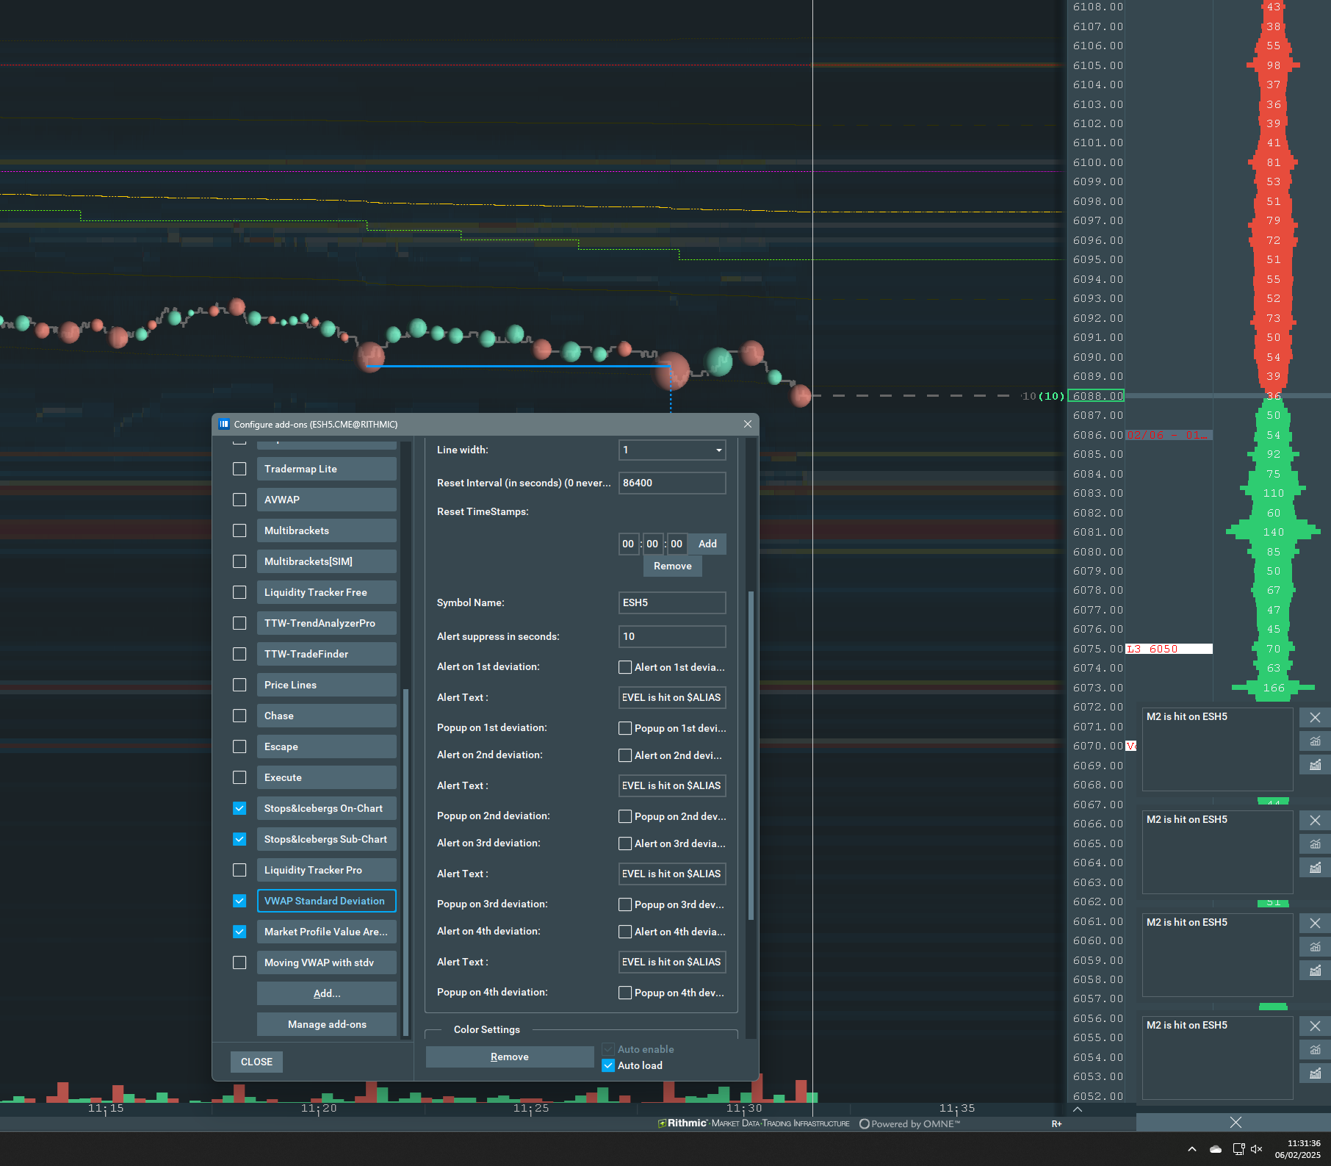Image resolution: width=1331 pixels, height=1166 pixels.
Task: Click up chevron below the price ladder
Action: click(x=1078, y=1109)
